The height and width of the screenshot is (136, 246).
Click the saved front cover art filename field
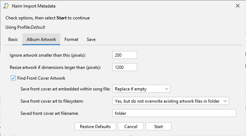pos(174,113)
